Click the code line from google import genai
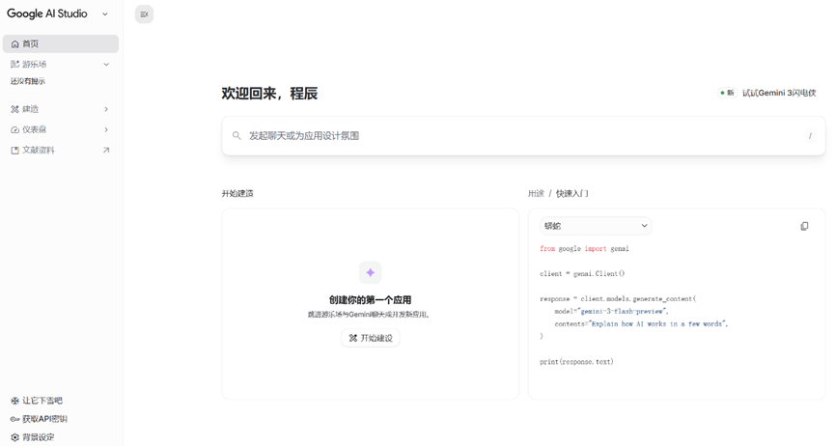Viewport: 835px width, 446px height. tap(584, 249)
